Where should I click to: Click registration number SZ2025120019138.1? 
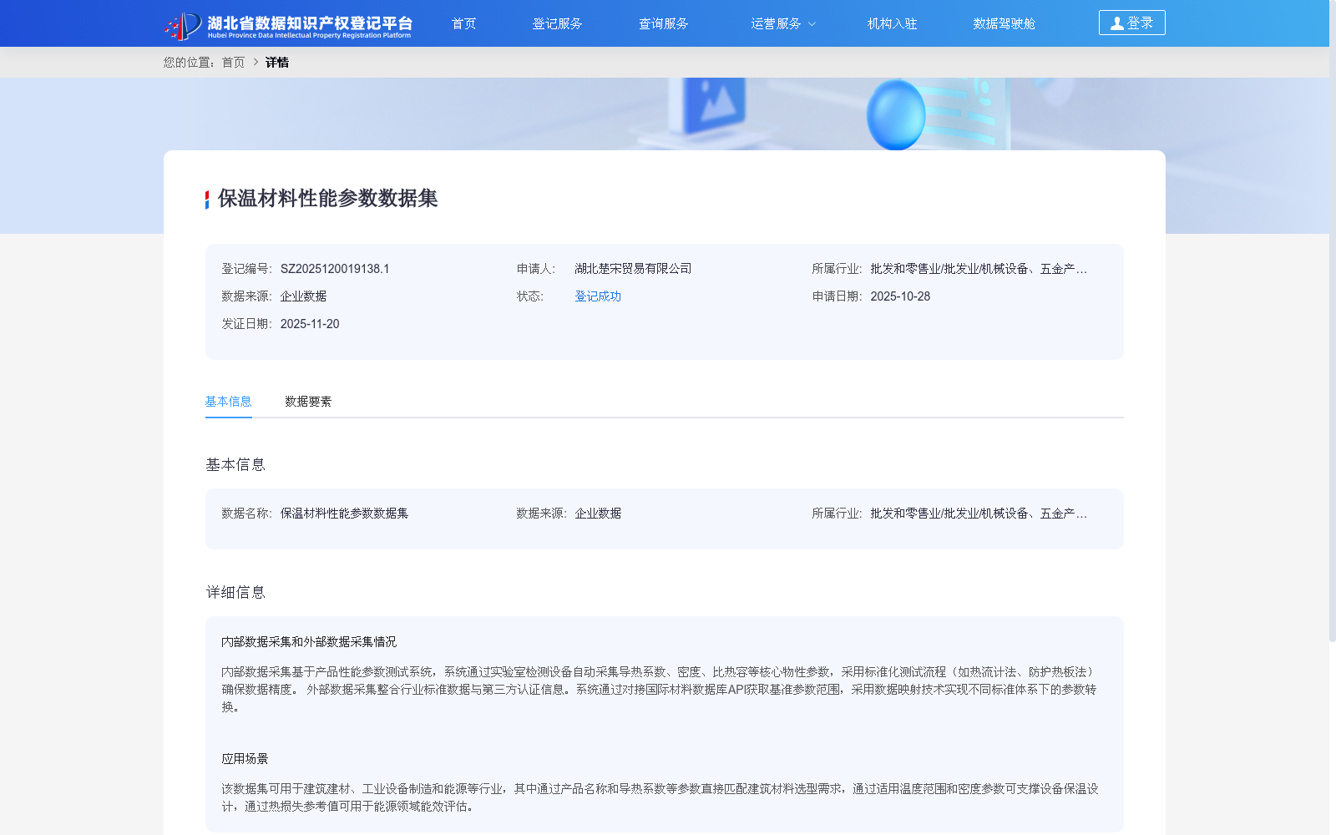(x=335, y=269)
